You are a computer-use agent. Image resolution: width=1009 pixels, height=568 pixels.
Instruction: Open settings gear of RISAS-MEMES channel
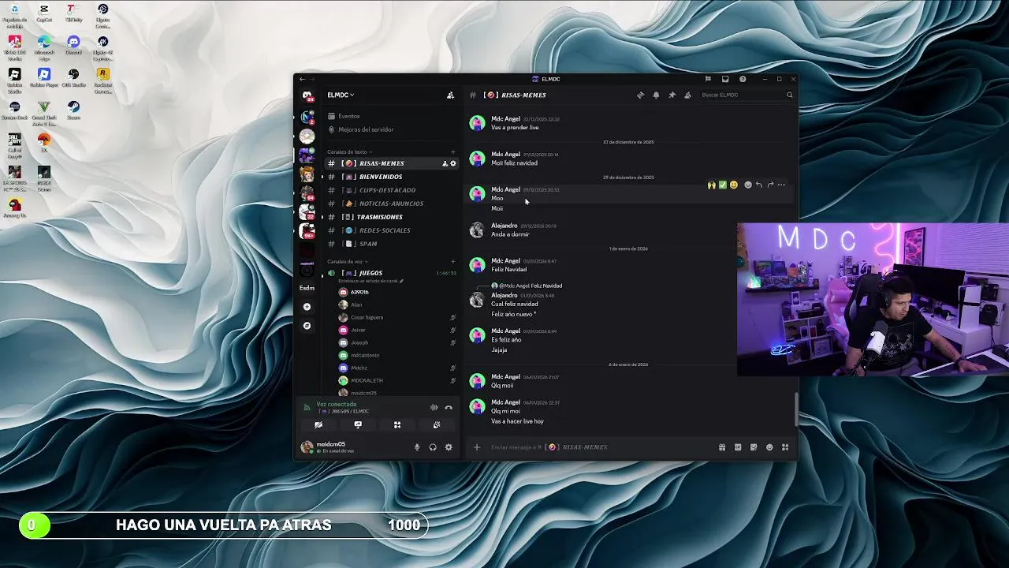pos(453,163)
